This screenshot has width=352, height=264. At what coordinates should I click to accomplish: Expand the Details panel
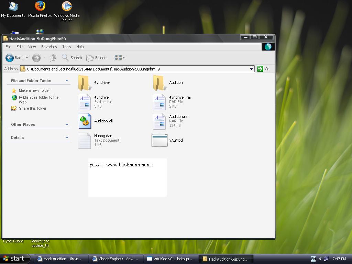pos(67,138)
